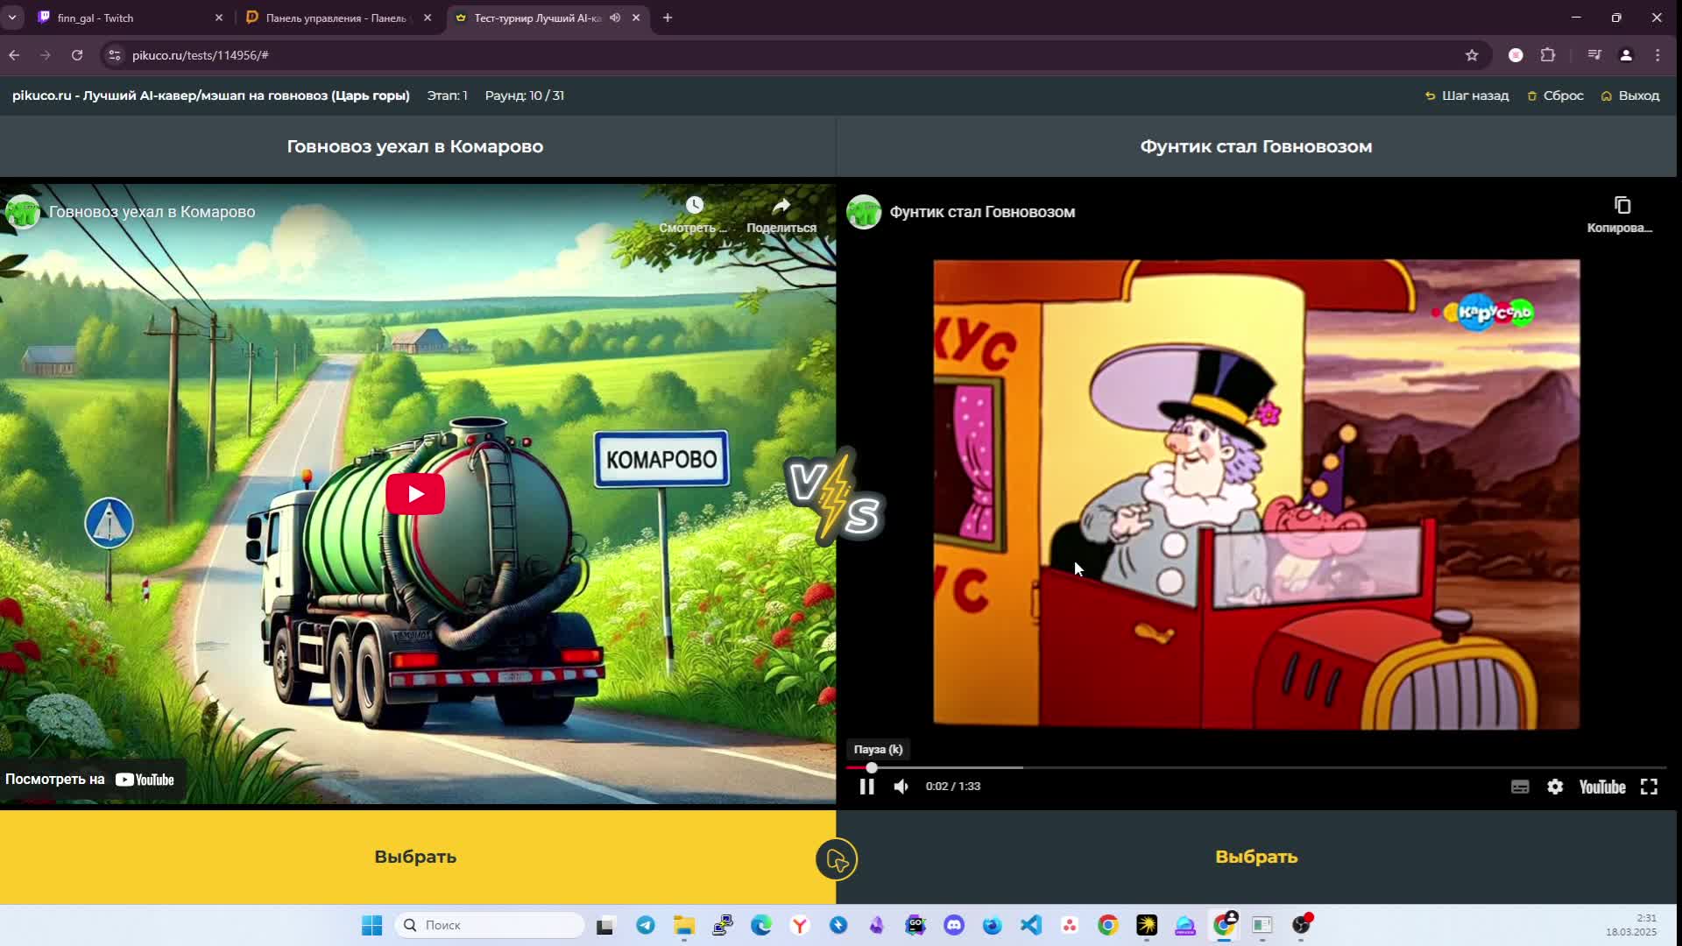The height and width of the screenshot is (946, 1682).
Task: Open video on YouTube via player logo
Action: pos(1602,787)
